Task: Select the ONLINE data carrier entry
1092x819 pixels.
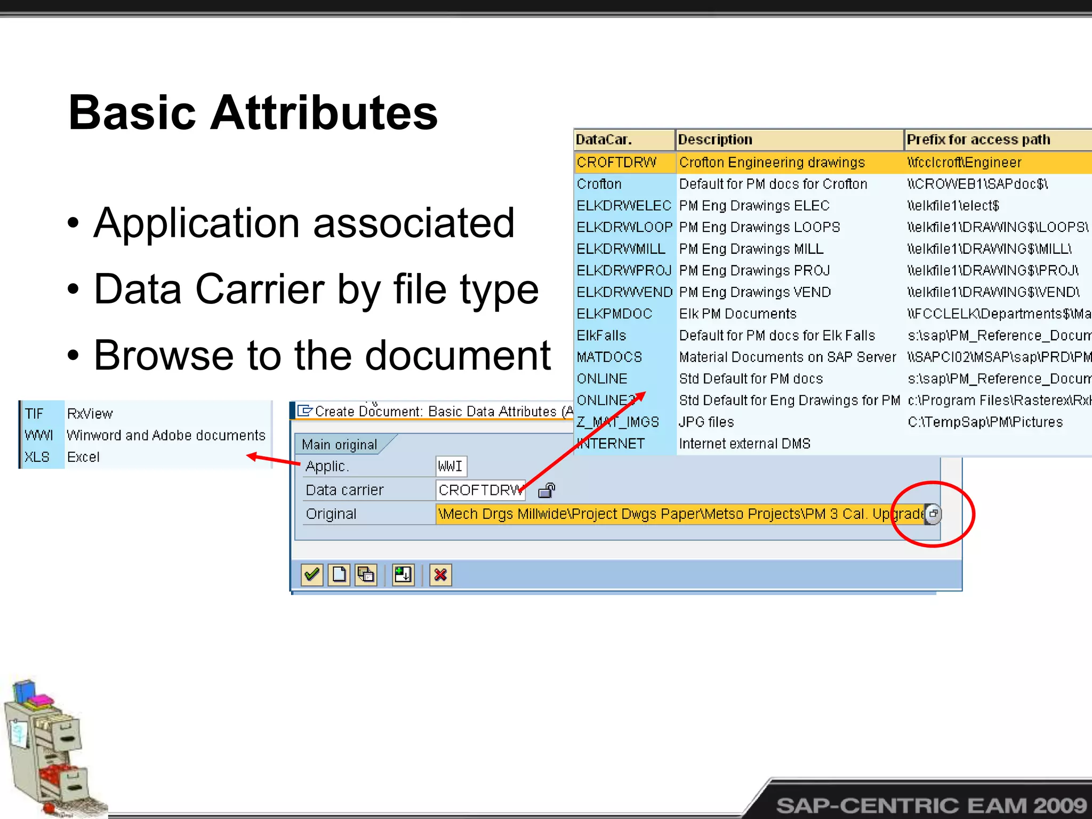Action: [625, 379]
